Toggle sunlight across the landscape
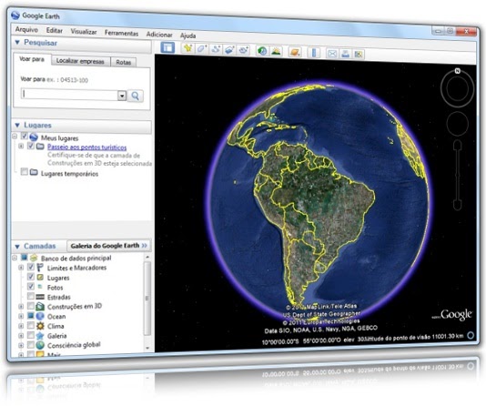The height and width of the screenshot is (406, 486). click(x=276, y=51)
